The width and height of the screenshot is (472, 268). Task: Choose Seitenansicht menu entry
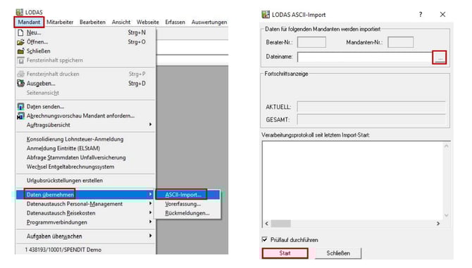[x=42, y=93]
